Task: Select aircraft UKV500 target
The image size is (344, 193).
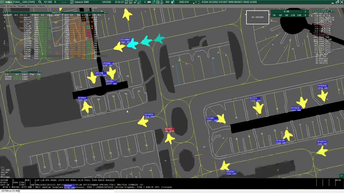Action: pyautogui.click(x=112, y=73)
